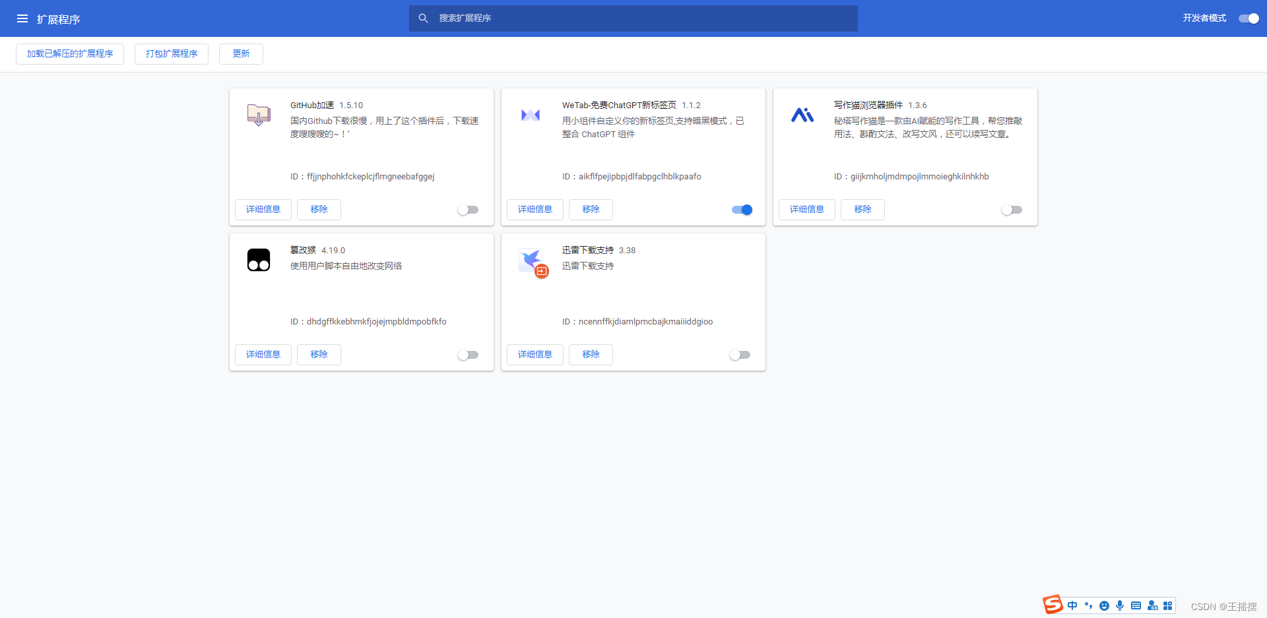Click the GitHub加速 folder extension icon
Viewport: 1267px width, 618px height.
point(258,115)
